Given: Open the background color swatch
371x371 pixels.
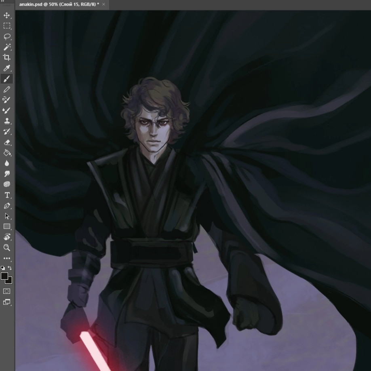Looking at the screenshot, I should (x=10, y=281).
